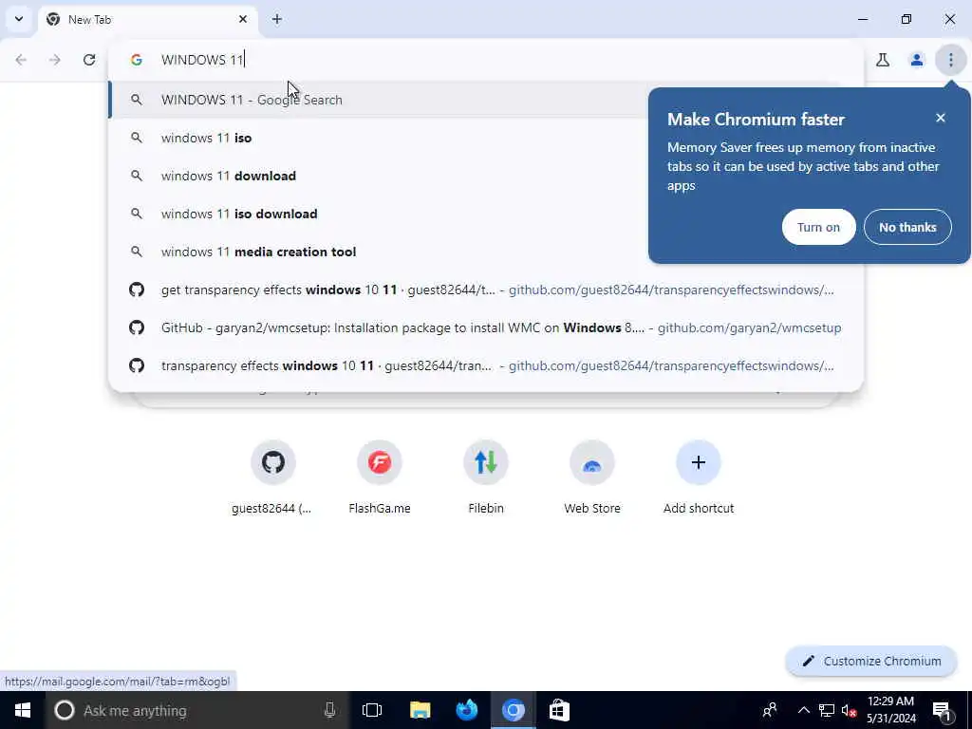Dismiss with No thanks button
This screenshot has height=729, width=972.
pyautogui.click(x=907, y=227)
